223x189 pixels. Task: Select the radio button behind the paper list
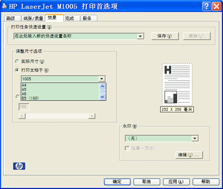tap(18, 97)
